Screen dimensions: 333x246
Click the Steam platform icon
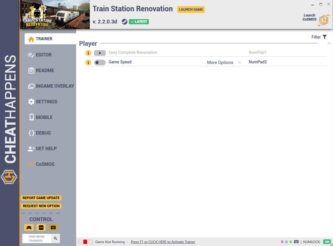tap(125, 22)
